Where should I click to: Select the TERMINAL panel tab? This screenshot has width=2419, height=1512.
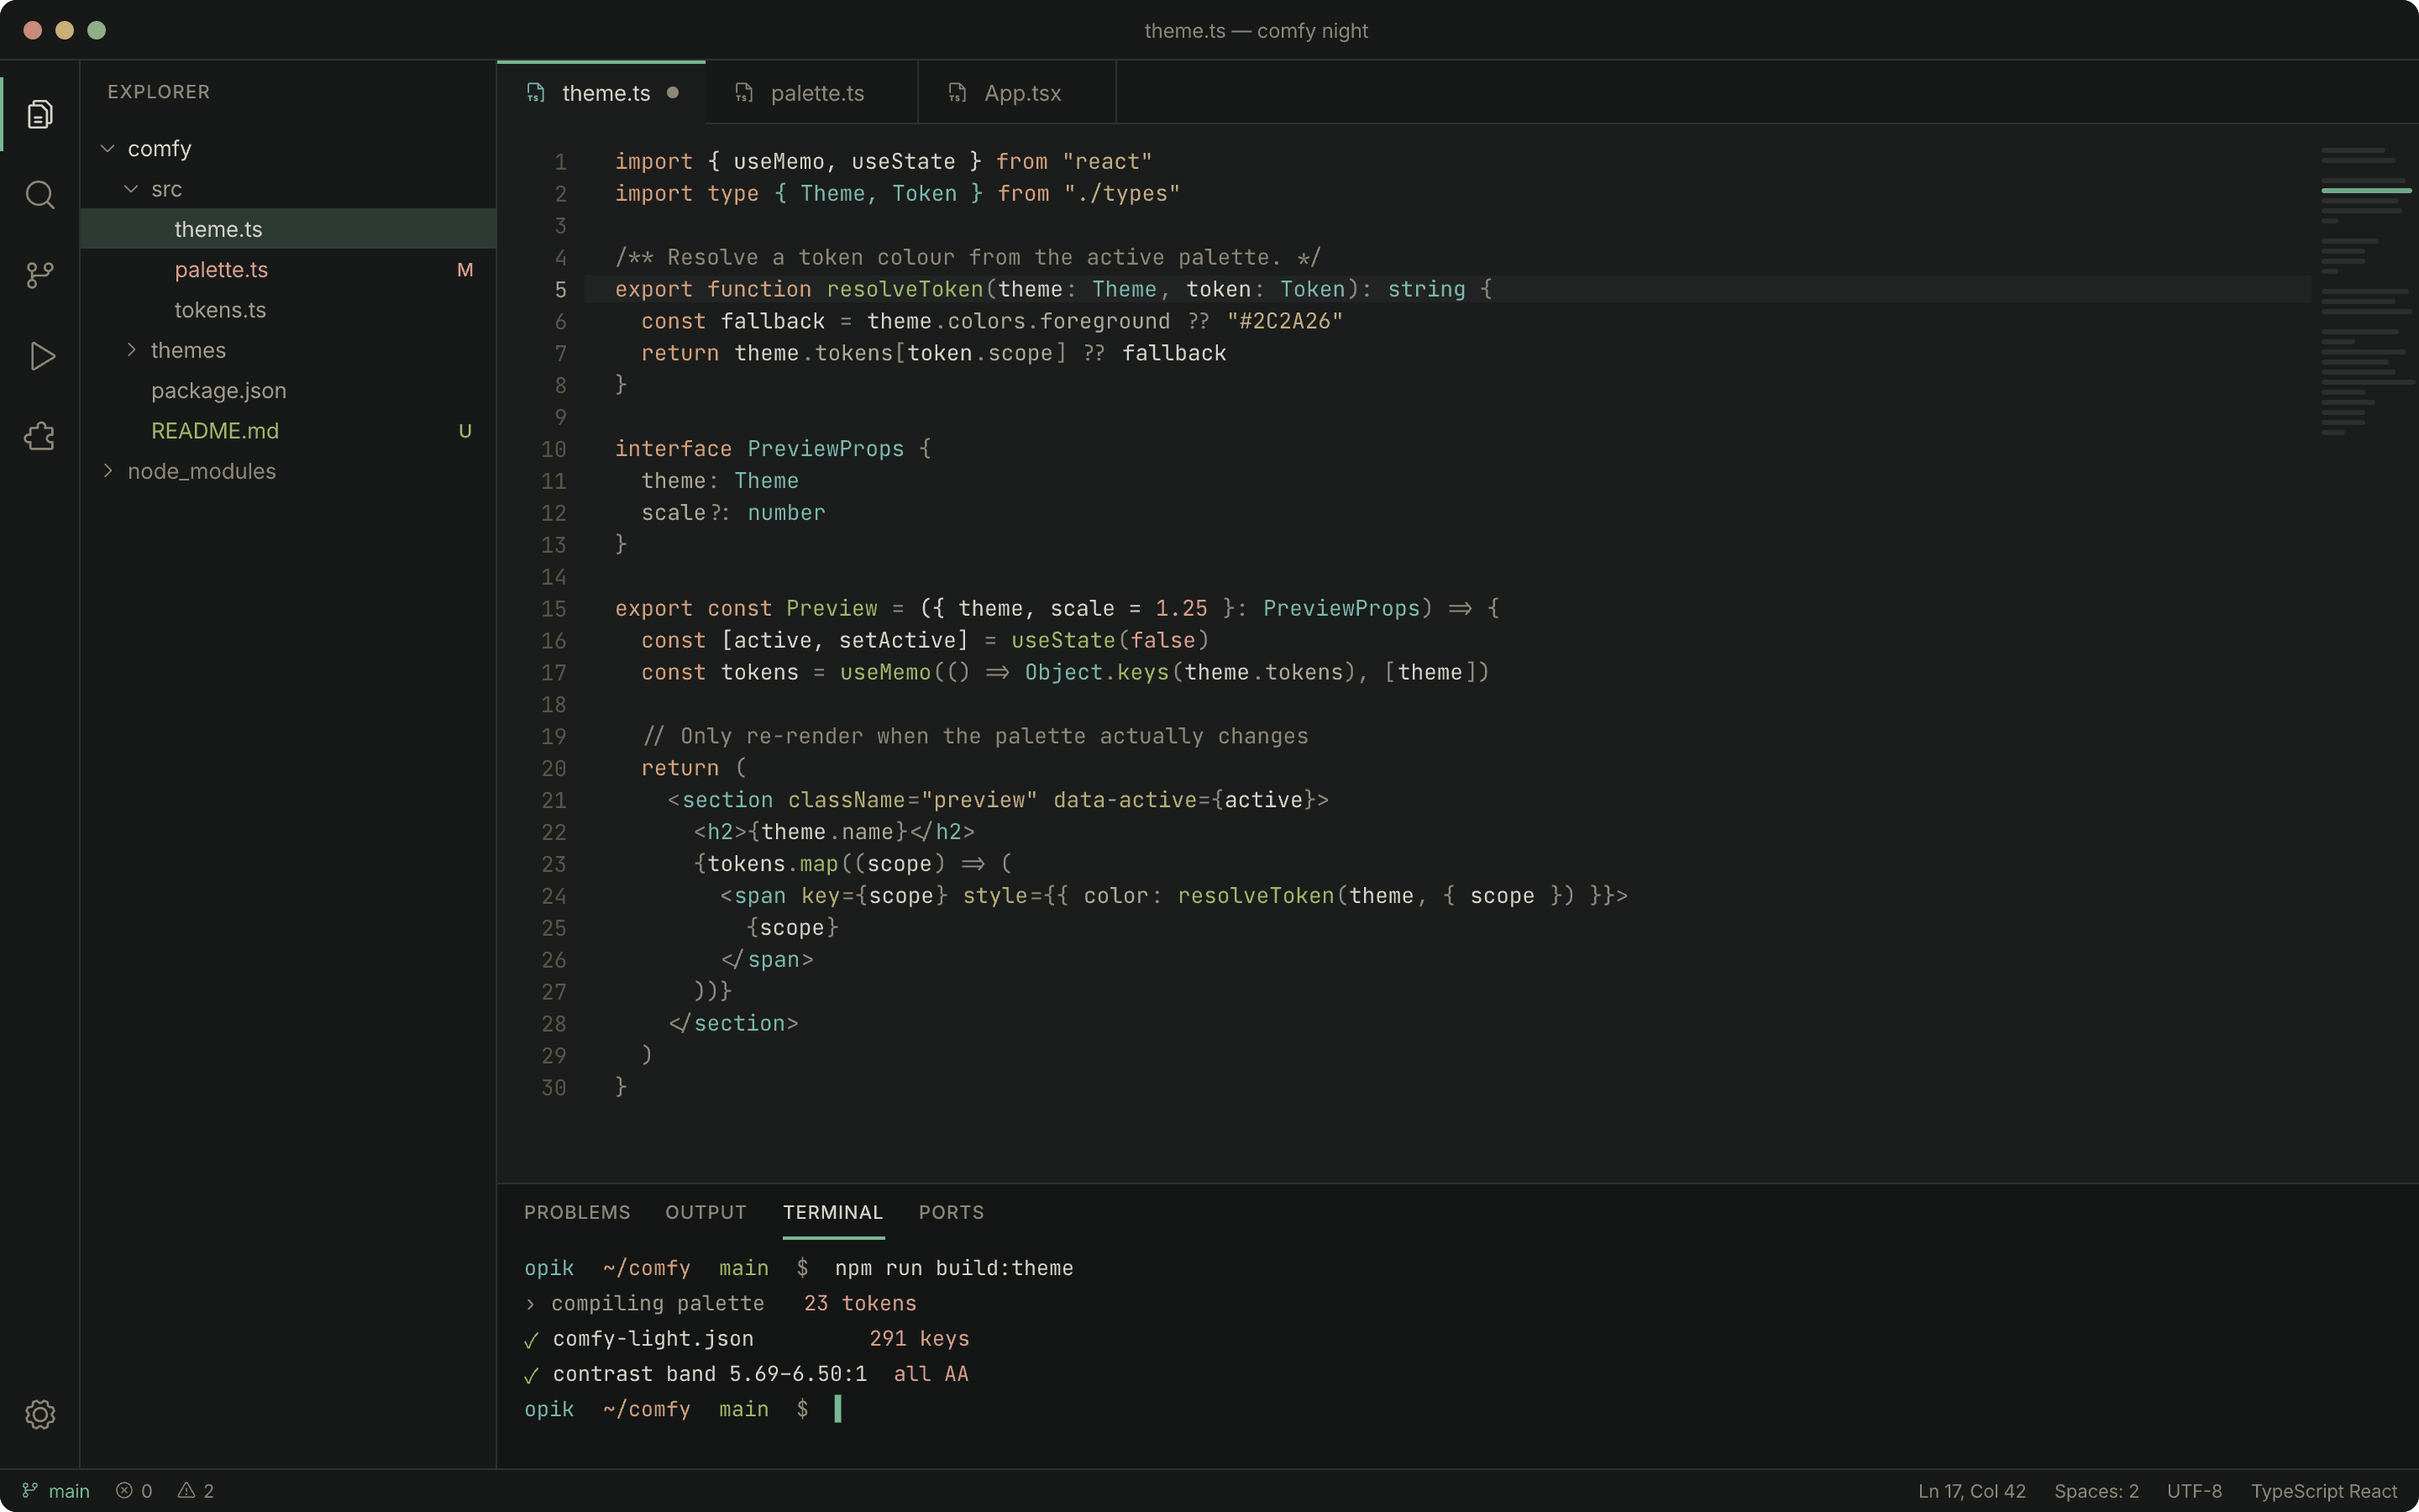click(x=832, y=1212)
